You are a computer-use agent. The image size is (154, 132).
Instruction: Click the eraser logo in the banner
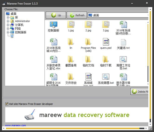(x=30, y=115)
